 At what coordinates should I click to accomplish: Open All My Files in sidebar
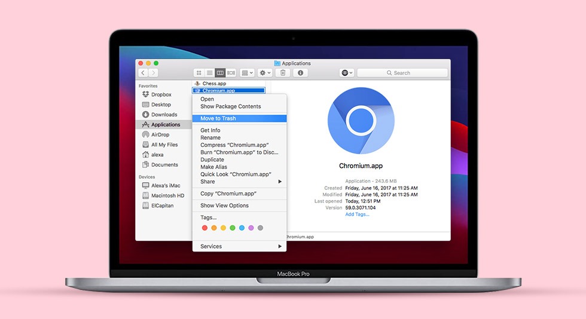[164, 145]
